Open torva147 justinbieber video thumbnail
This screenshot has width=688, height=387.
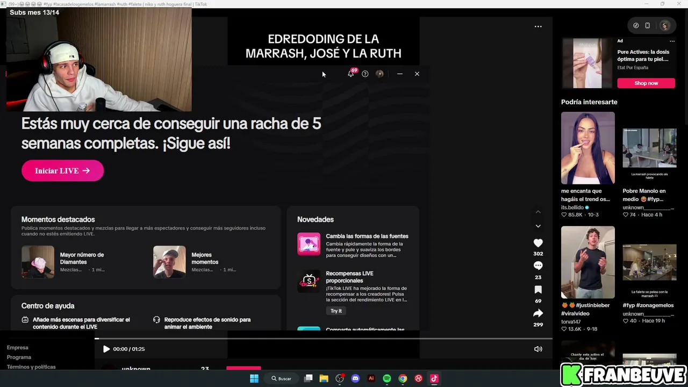pos(587,262)
